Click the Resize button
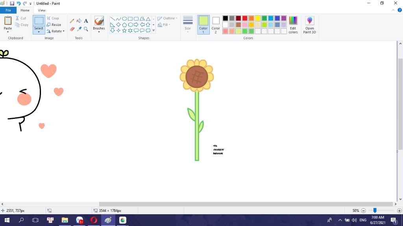403x226 pixels. [x=54, y=25]
